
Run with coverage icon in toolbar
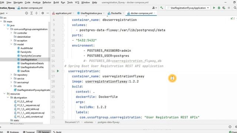point(224,8)
